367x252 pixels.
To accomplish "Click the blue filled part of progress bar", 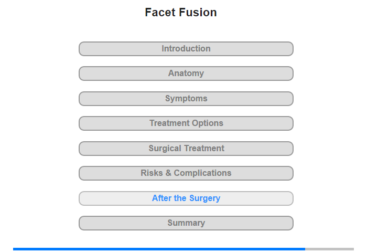I will [159, 249].
